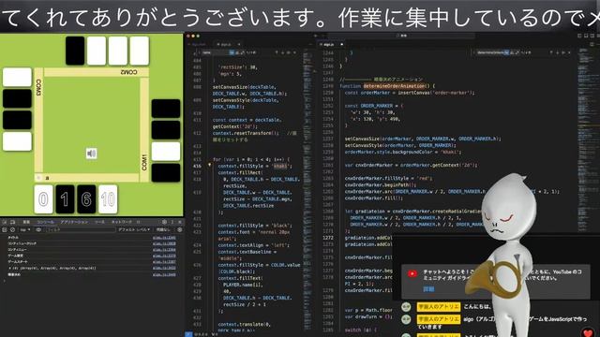Open DevTools settings gear in tab bar
The image size is (600, 337).
tap(164, 222)
